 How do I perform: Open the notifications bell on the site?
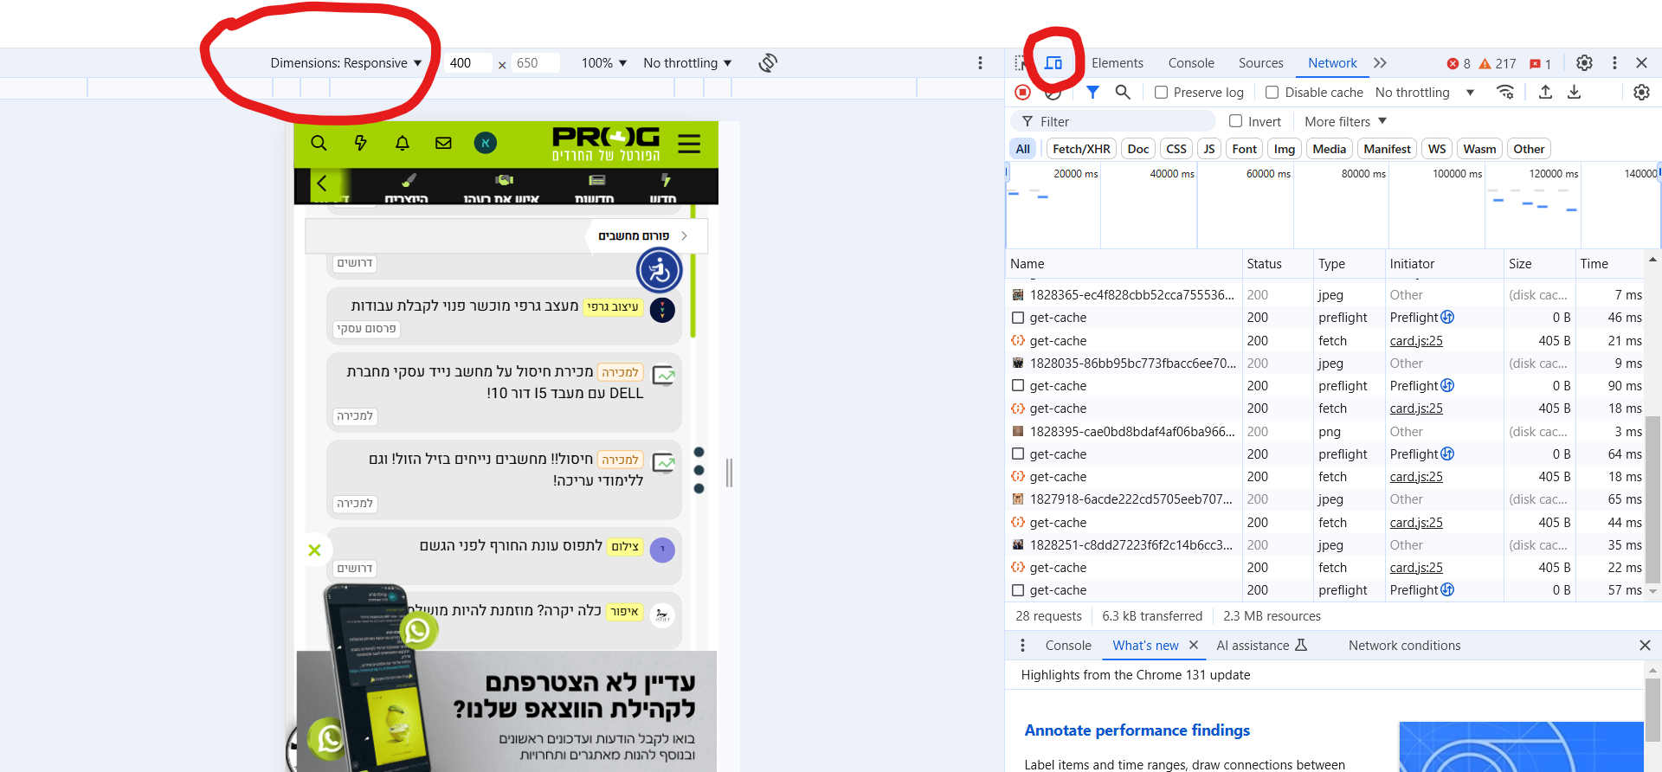(402, 144)
